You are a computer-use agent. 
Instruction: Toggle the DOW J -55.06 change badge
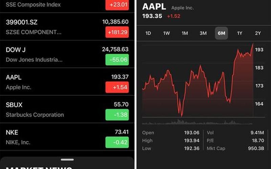(x=117, y=60)
